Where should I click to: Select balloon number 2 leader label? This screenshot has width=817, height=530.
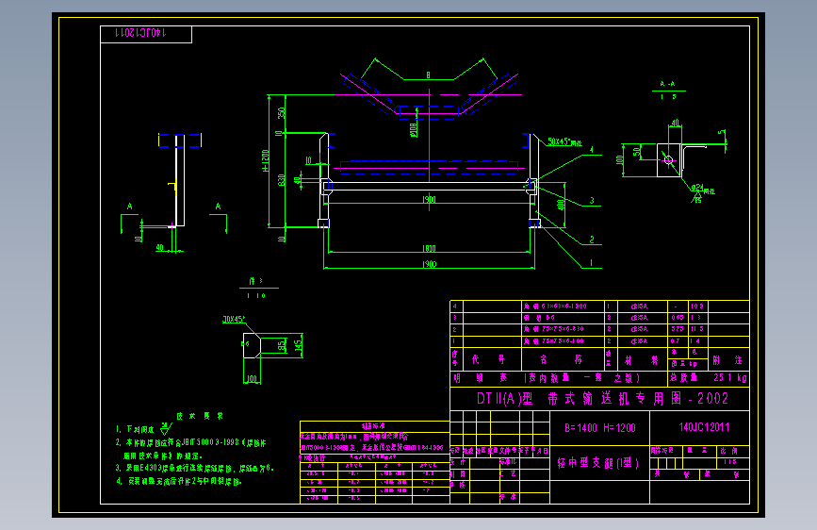(x=592, y=240)
